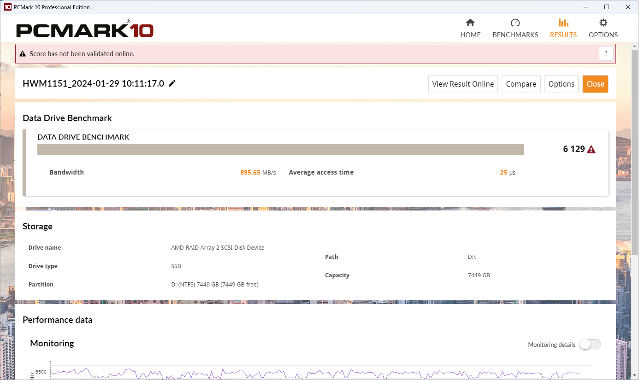This screenshot has height=380, width=639.
Task: Open Benchmarks via the gauge icon
Action: coord(515,23)
